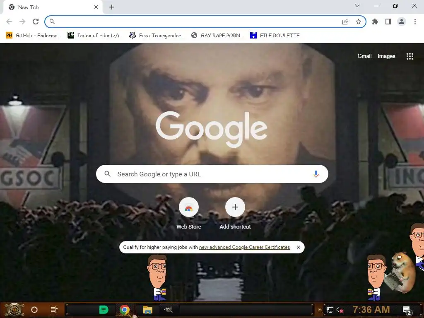Screen dimensions: 424x318
Task: Open the GitHub - Enderma... bookmark
Action: coord(33,36)
